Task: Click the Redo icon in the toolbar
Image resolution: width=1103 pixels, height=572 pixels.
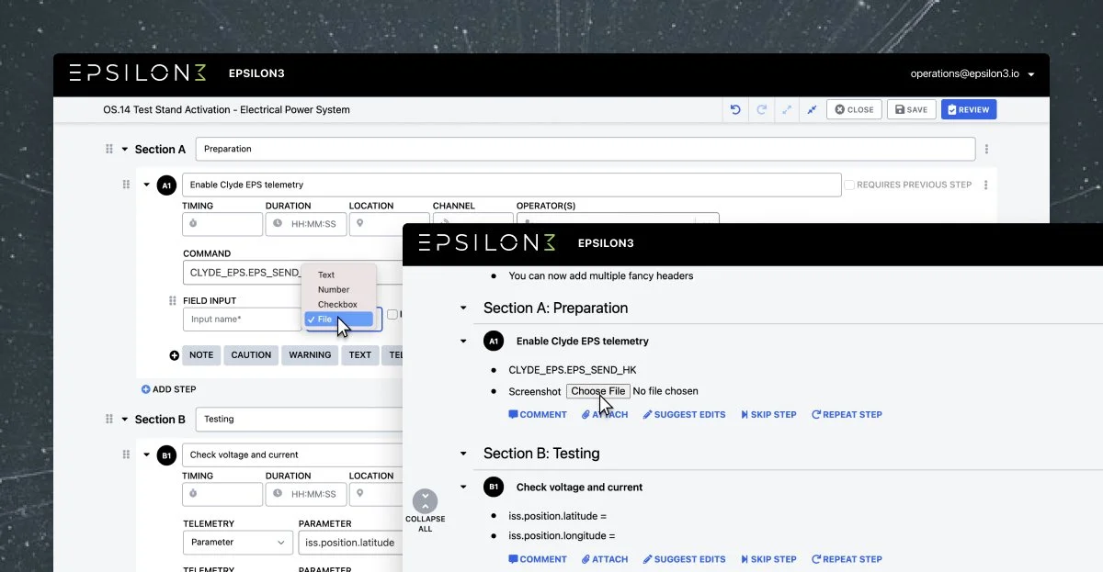Action: (760, 109)
